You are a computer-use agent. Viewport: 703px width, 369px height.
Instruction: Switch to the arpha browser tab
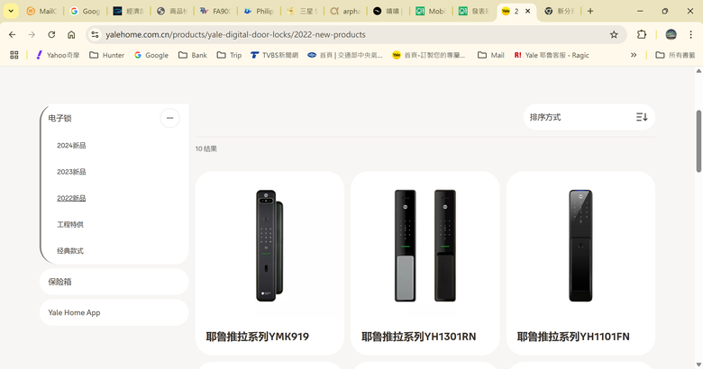click(345, 11)
